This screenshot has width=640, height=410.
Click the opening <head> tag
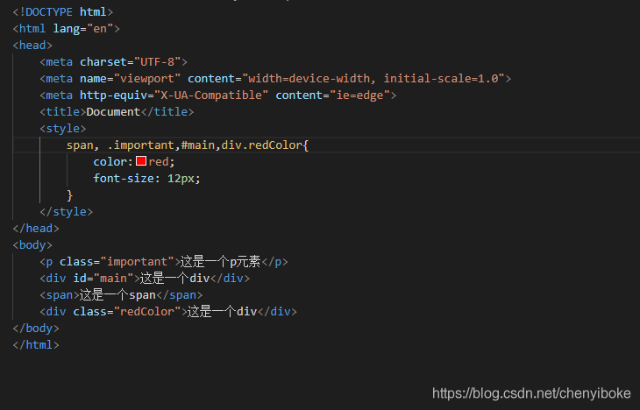pyautogui.click(x=32, y=46)
